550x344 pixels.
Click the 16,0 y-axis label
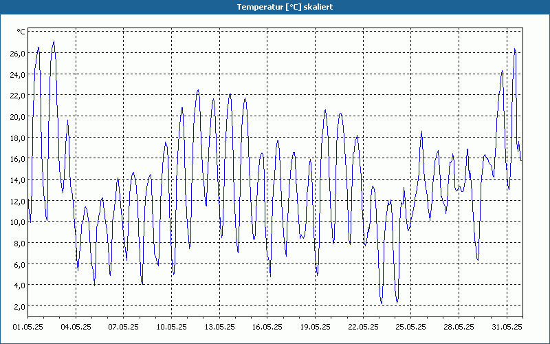pyautogui.click(x=18, y=159)
